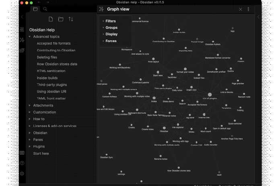Viewport: 280px width, 186px height.
Task: Open settings gear in the left ribbon
Action: coord(22,174)
